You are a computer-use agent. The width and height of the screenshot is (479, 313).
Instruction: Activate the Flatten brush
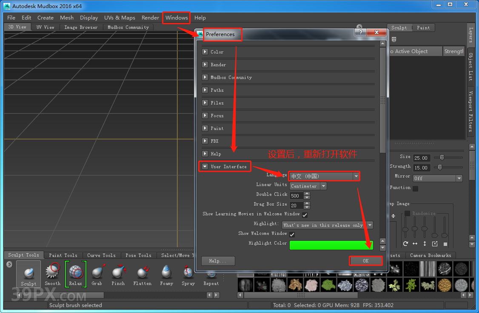click(142, 273)
